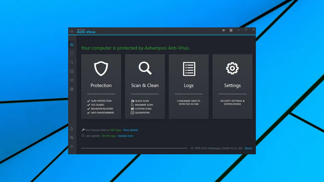
Task: Click Update now link
Action: click(125, 136)
